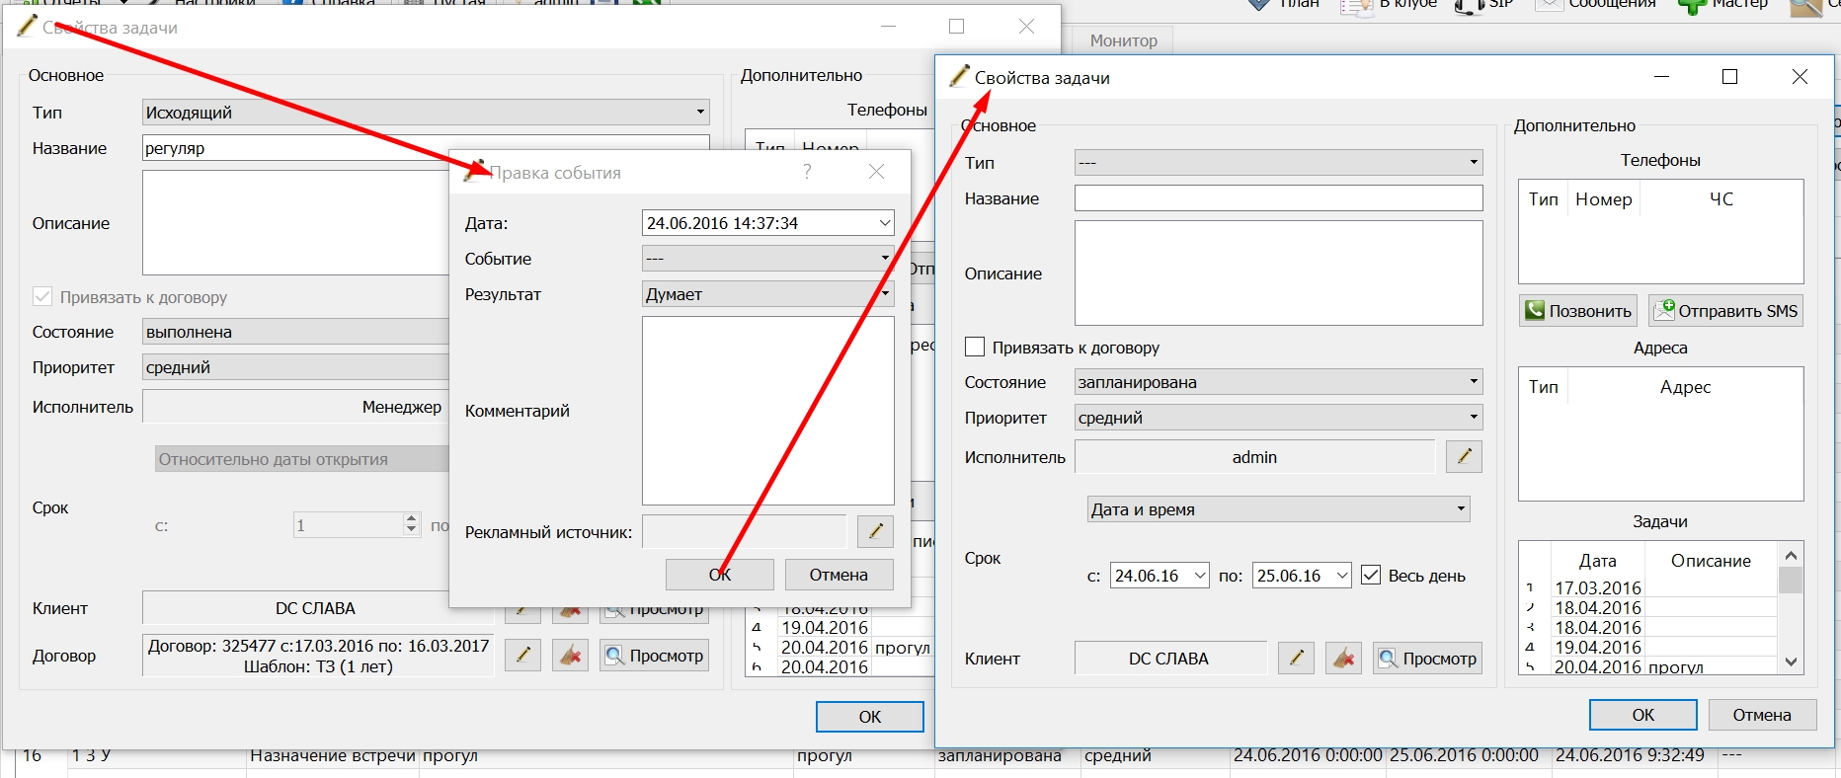
Task: Click into the empty Название field in right dialog
Action: 1279,198
